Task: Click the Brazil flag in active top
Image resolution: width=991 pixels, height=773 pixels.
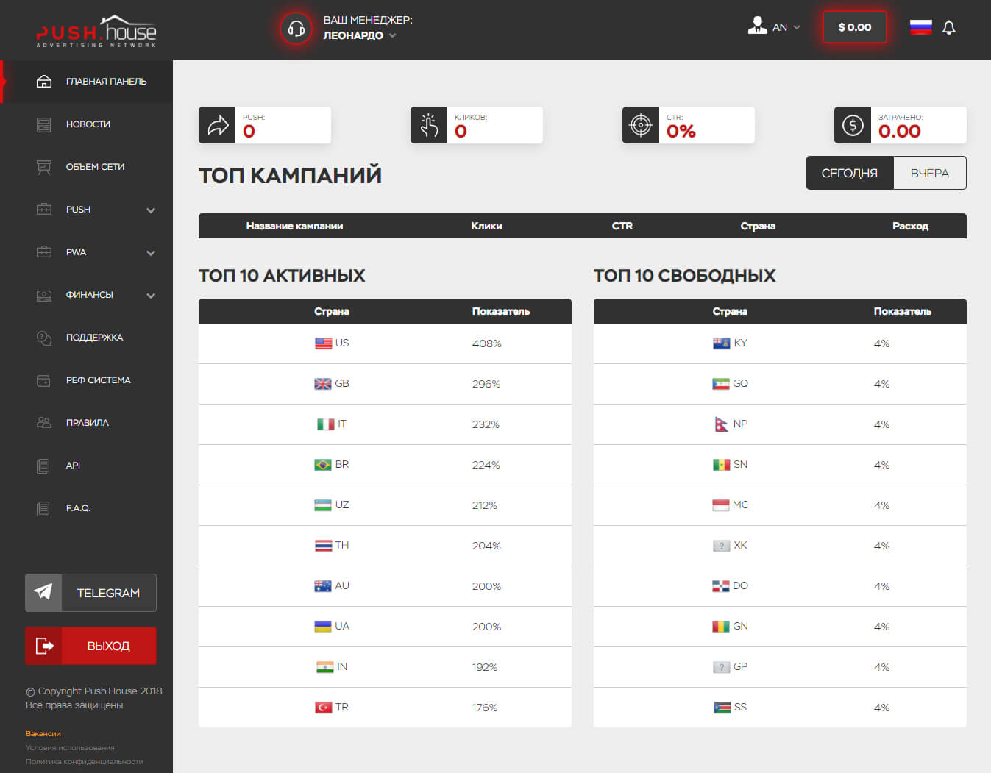Action: point(323,465)
